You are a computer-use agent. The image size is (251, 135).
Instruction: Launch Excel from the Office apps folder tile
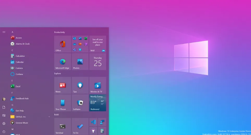click(x=86, y=38)
